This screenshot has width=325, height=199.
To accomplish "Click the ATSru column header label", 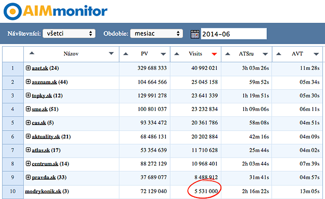I will coord(246,54).
